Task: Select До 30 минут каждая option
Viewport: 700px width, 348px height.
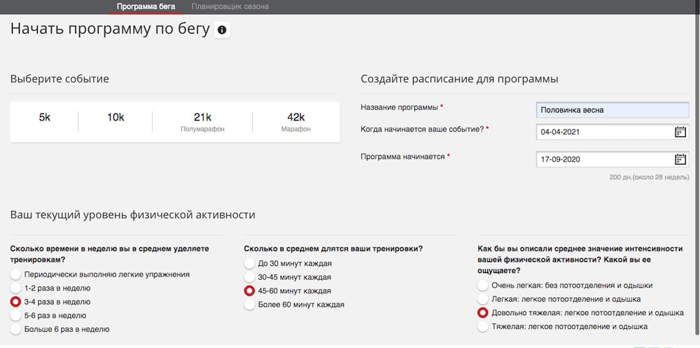Action: pyautogui.click(x=249, y=263)
